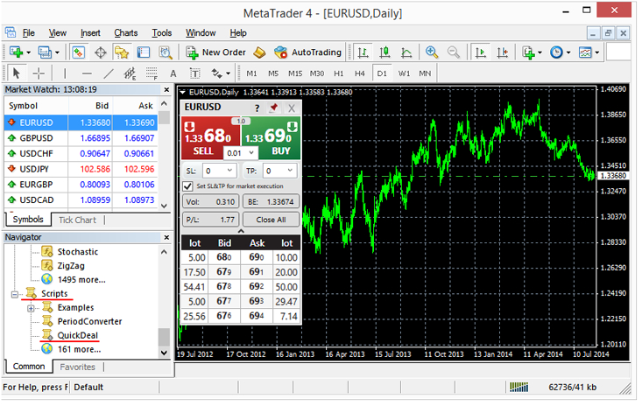Click the Profiles toolbar icon
The width and height of the screenshot is (642, 406).
(45, 52)
